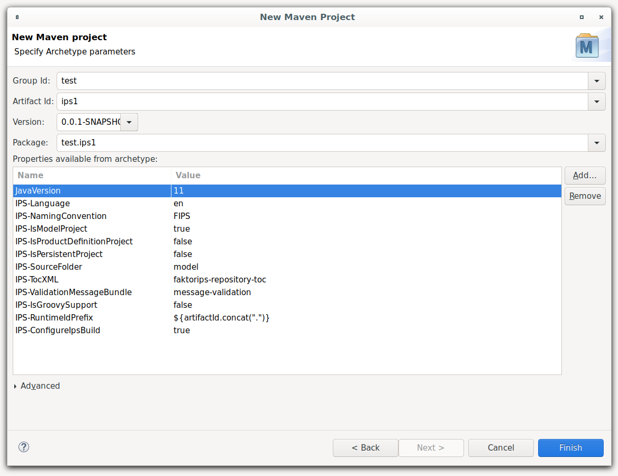Screen dimensions: 618x476
Task: Click the window icon in the title bar
Action: 16,17
